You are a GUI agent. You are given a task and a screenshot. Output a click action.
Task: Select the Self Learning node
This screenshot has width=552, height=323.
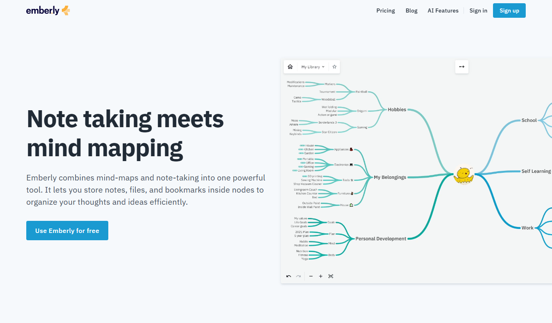click(x=536, y=171)
